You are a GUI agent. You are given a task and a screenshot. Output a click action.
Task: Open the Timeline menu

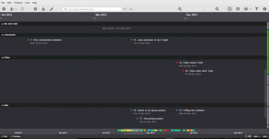coord(18,3)
